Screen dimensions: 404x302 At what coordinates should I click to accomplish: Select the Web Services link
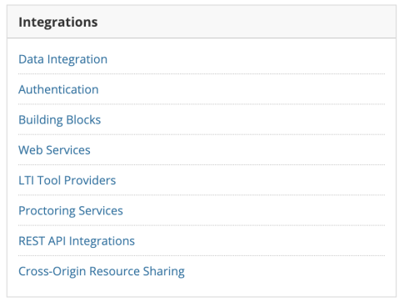tap(54, 150)
